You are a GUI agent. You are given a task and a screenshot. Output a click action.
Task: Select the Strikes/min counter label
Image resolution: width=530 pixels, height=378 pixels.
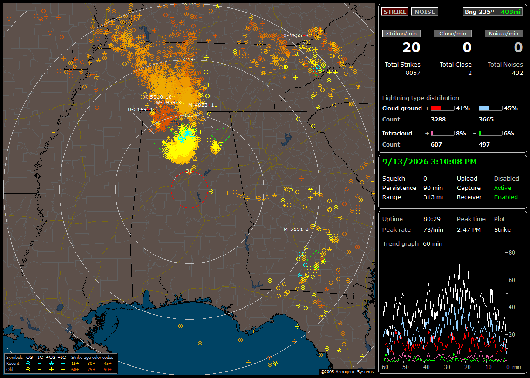401,34
